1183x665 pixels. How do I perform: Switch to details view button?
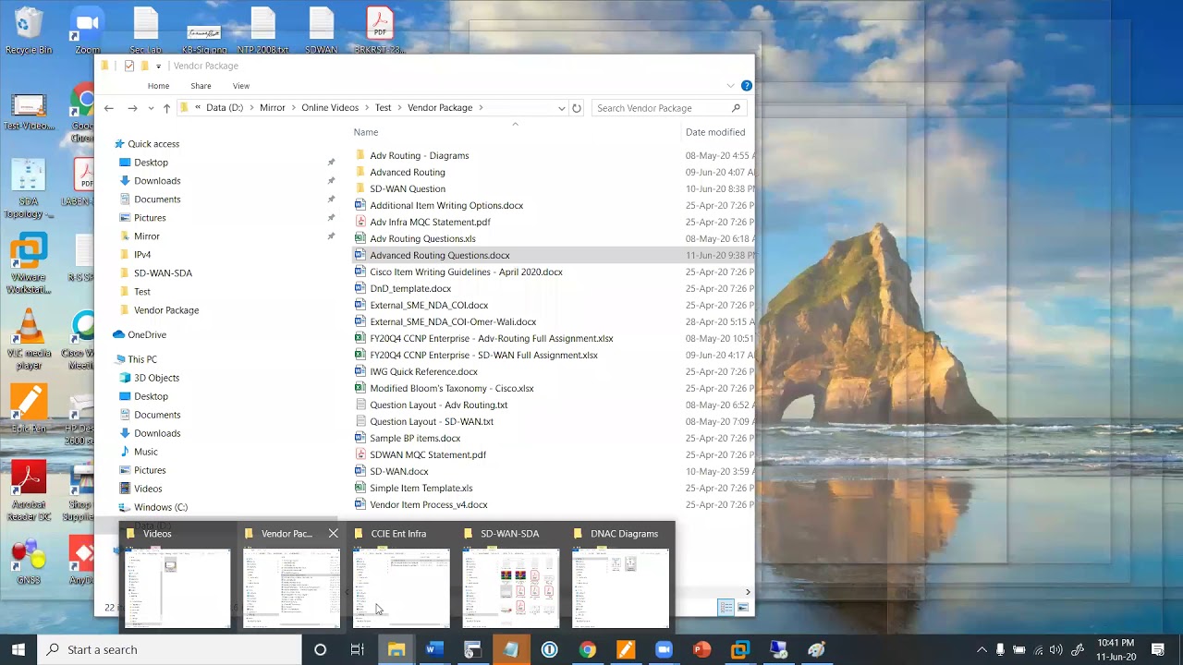(726, 607)
